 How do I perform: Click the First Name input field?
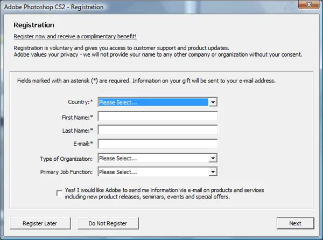click(158, 116)
